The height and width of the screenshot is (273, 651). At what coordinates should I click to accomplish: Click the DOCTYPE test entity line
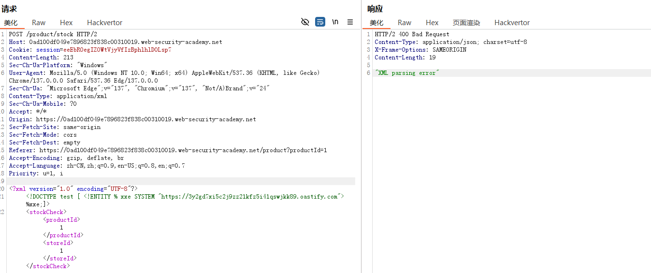[185, 197]
